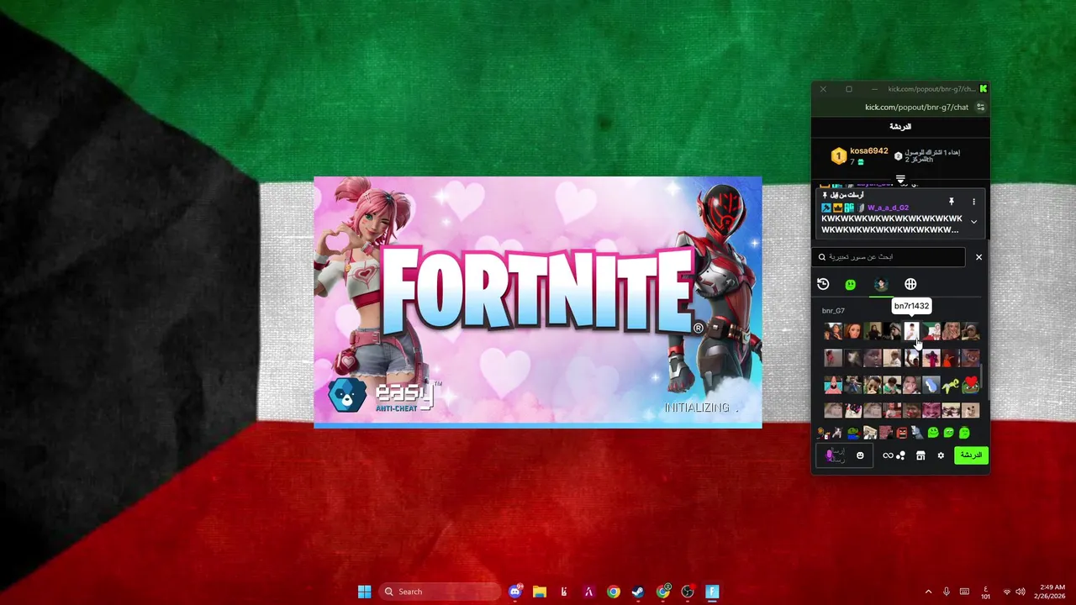Click top gifter kosa6942
Image resolution: width=1076 pixels, height=605 pixels.
tap(868, 151)
